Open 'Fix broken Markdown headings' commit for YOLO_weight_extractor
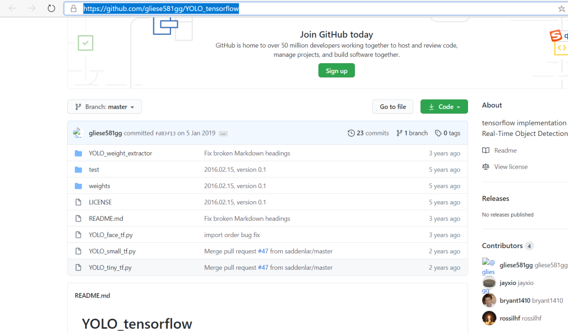Image resolution: width=568 pixels, height=334 pixels. pyautogui.click(x=247, y=153)
